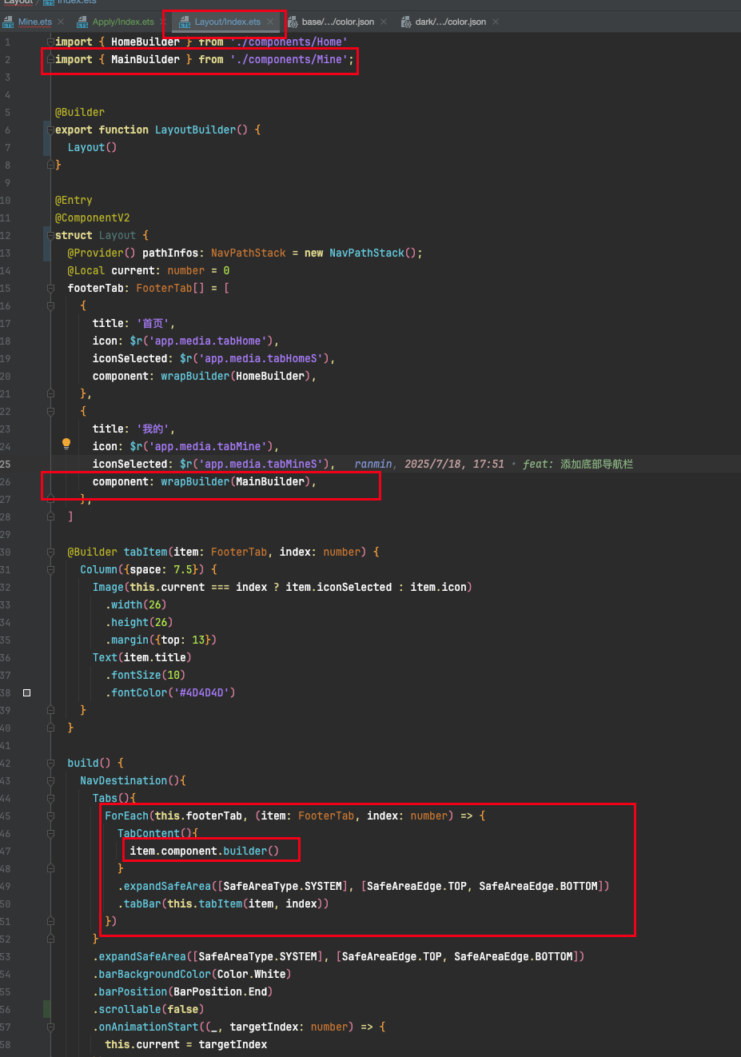741x1057 pixels.
Task: Click 'HomeBuilder' inside the wrapBuilder call
Action: point(270,376)
